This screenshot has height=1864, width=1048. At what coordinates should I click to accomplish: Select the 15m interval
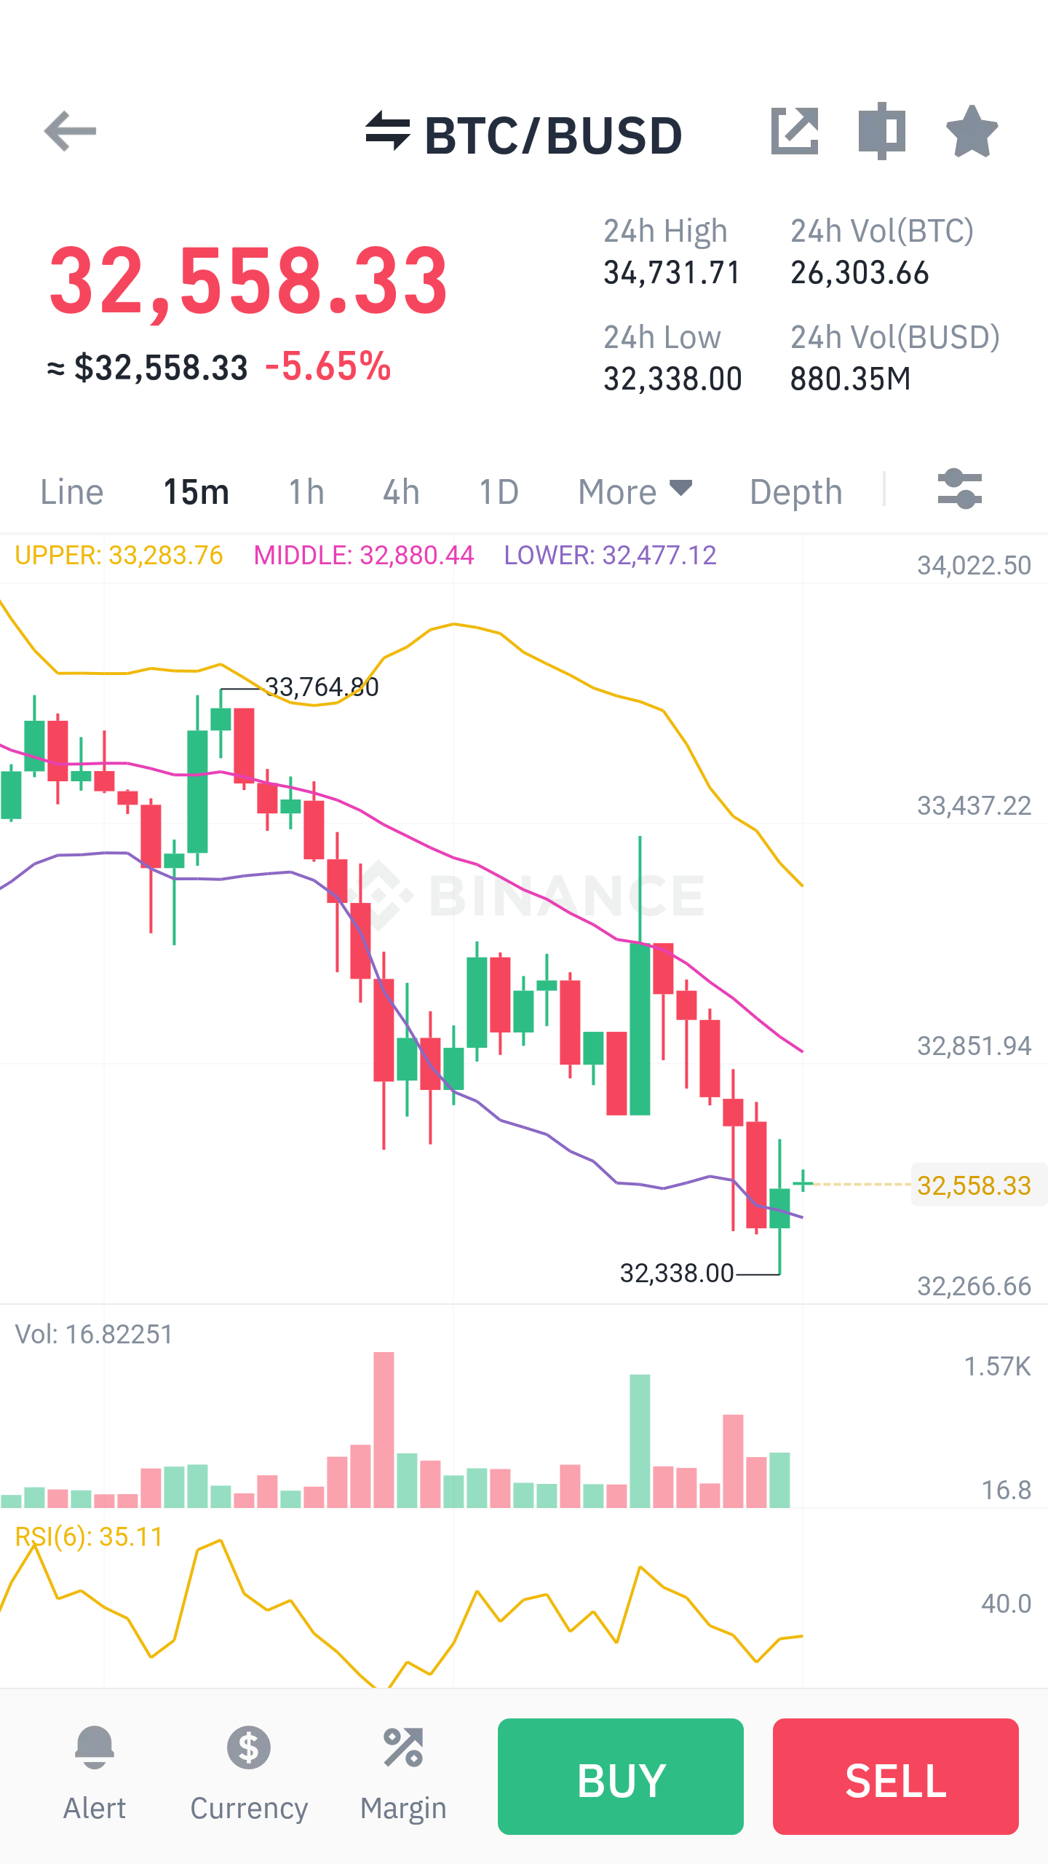pyautogui.click(x=196, y=491)
